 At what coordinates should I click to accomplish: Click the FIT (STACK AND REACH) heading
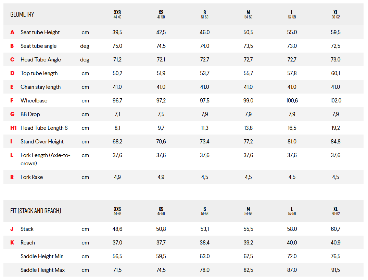coord(36,211)
